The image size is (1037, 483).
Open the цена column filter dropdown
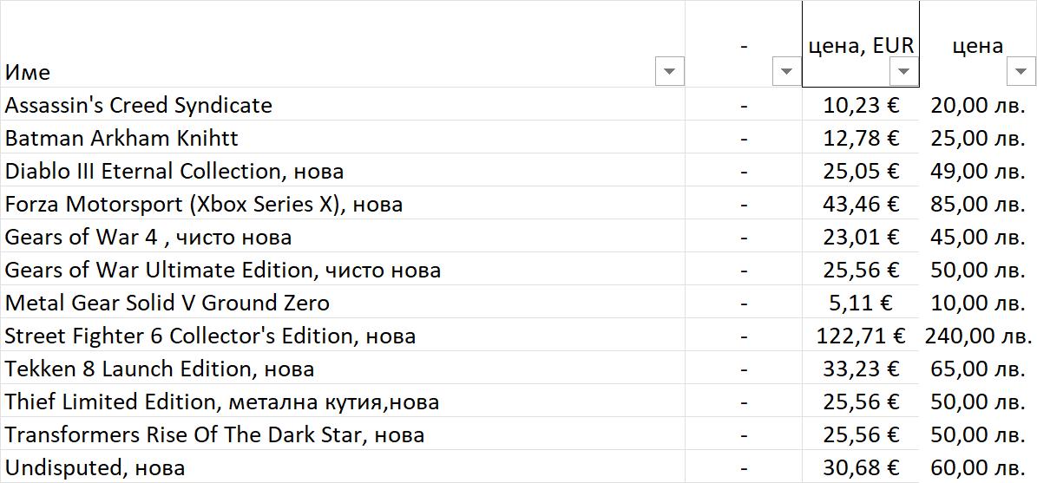click(1021, 72)
